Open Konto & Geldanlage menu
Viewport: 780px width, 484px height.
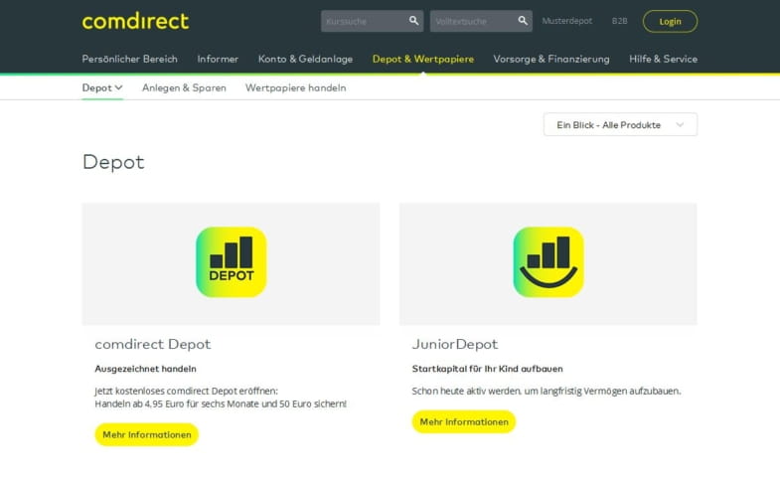point(305,59)
